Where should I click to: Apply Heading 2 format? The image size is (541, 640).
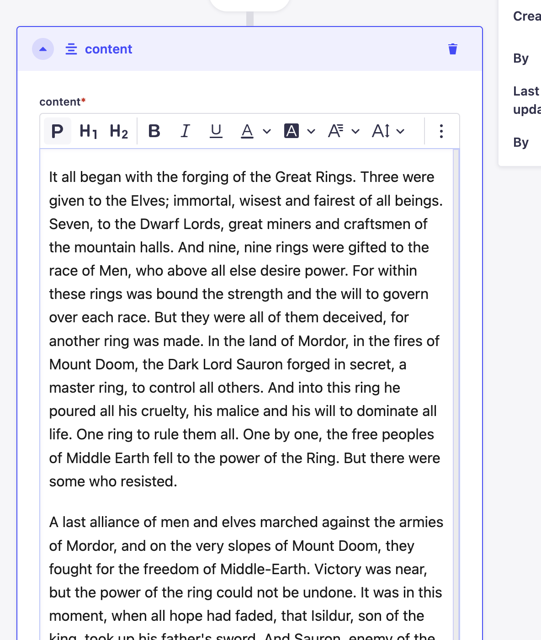click(x=119, y=131)
